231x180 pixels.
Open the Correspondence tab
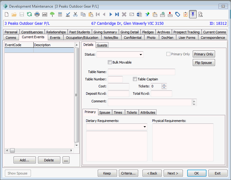[213, 38]
